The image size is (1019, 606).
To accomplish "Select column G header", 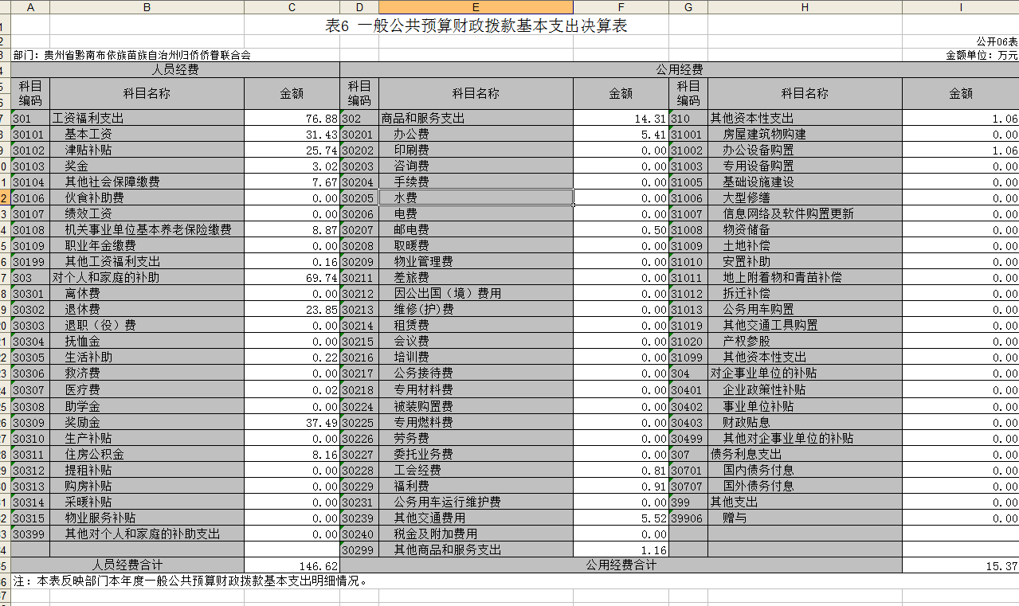I will 688,7.
